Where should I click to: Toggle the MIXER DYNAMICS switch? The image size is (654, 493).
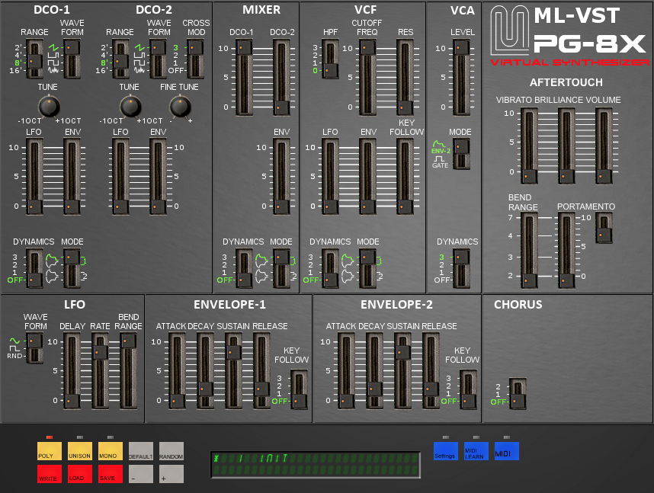[244, 269]
